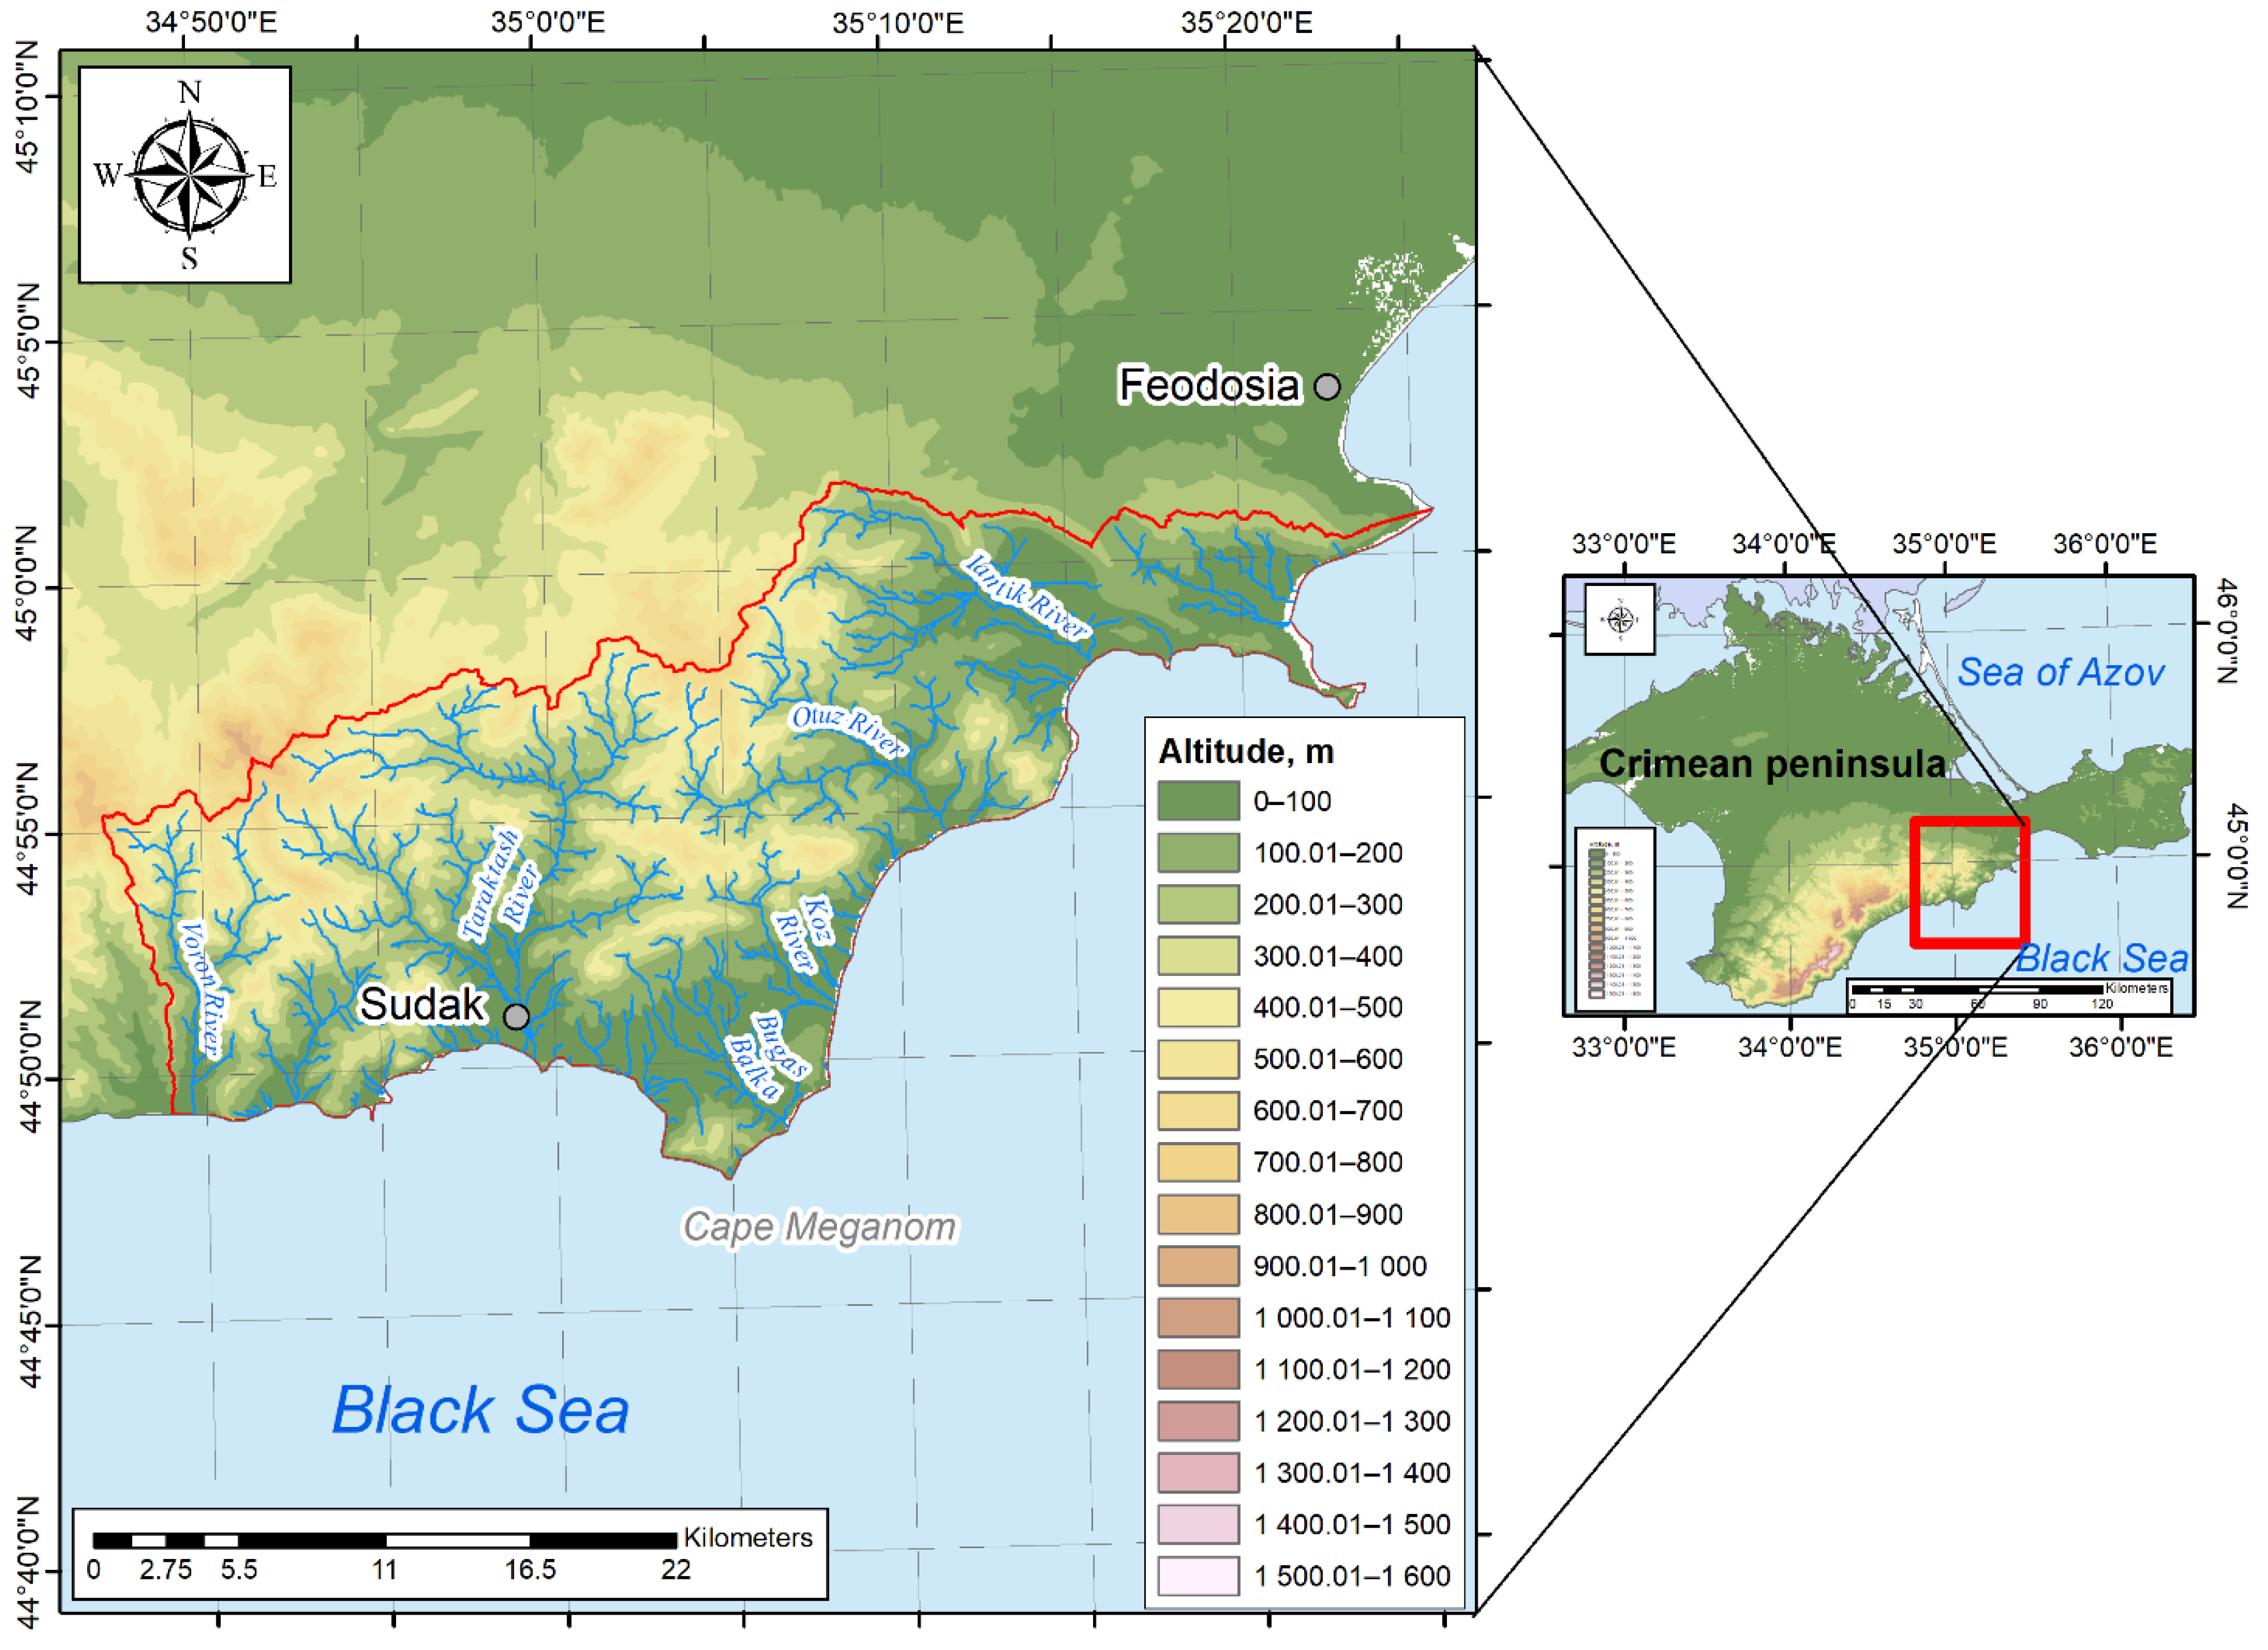
Task: Click the Crimean peninsula label
Action: point(1772,764)
